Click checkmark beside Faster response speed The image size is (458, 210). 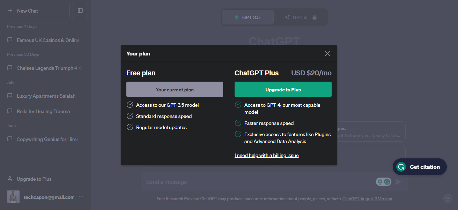(238, 123)
